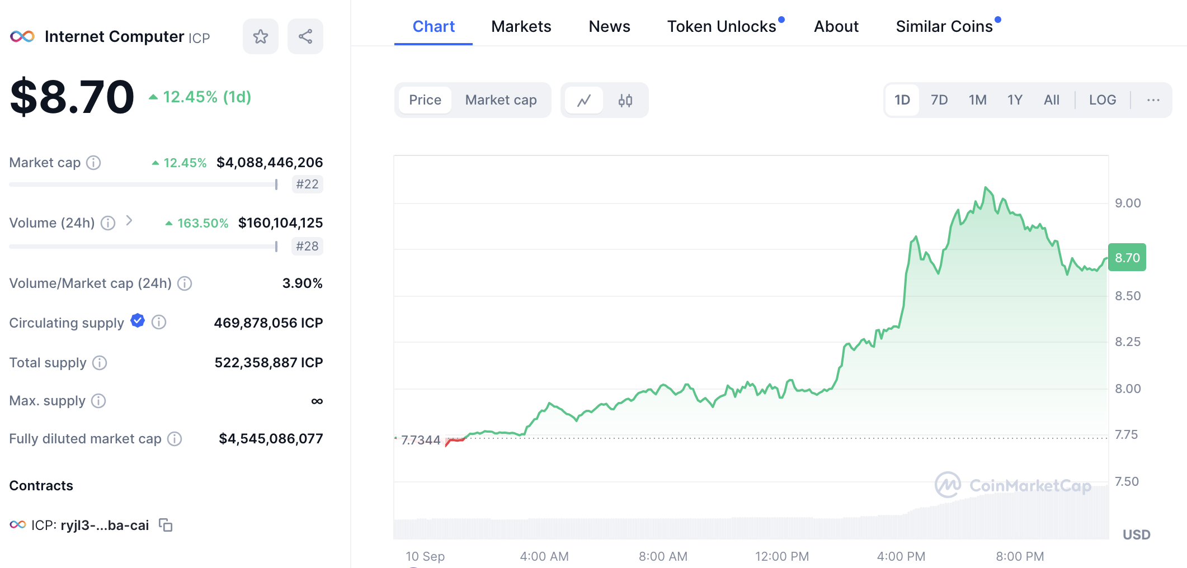Select 1M time range
This screenshot has width=1187, height=568.
[x=978, y=100]
